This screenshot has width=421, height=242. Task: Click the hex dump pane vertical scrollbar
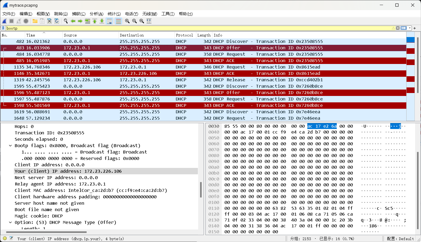tap(418, 191)
